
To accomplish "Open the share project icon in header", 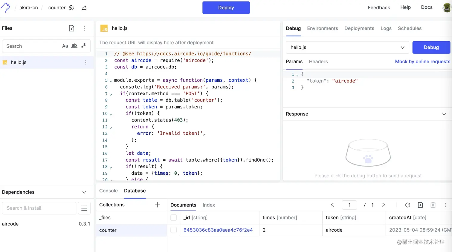I will tap(84, 7).
